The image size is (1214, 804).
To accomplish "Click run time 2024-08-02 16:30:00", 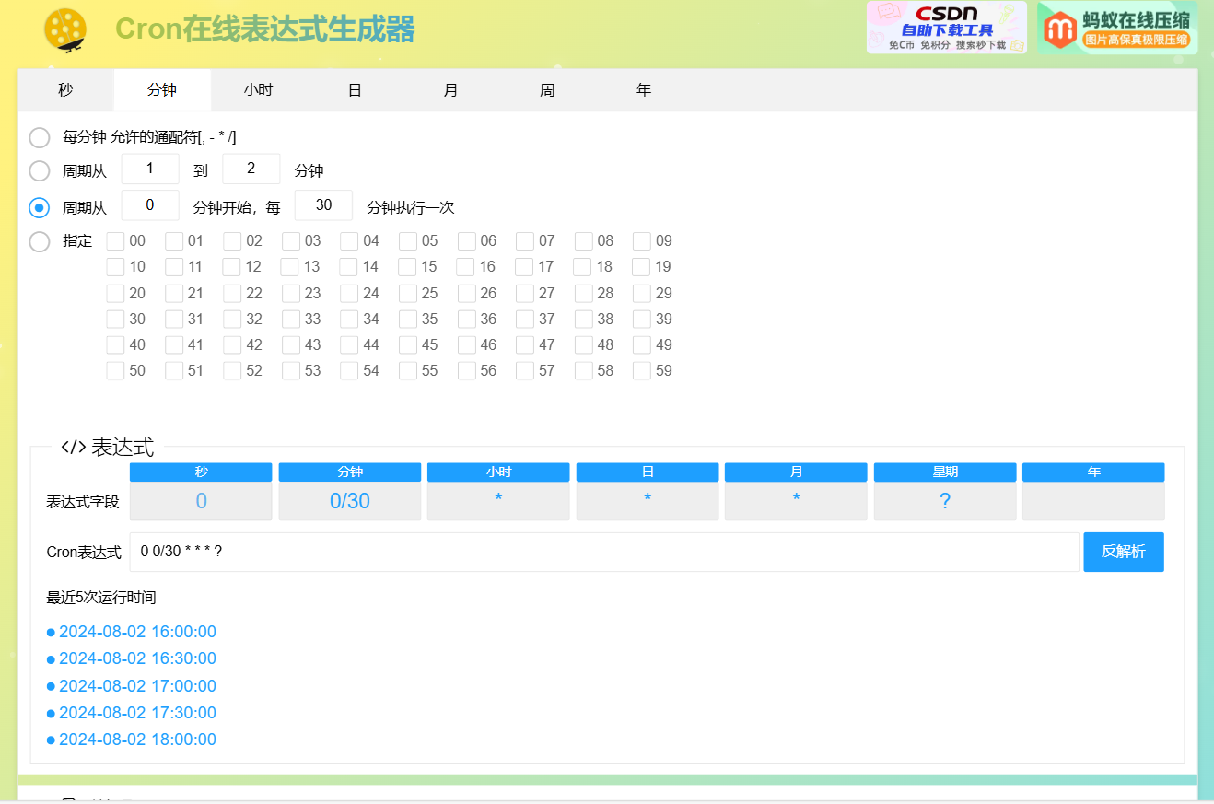I will pos(137,658).
